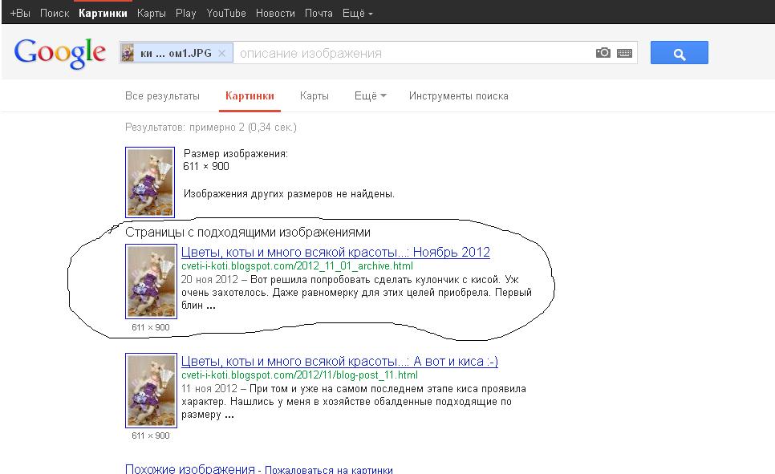This screenshot has width=775, height=474.
Task: Click 'Результатов: примерно 2' stats text
Action: 210,127
